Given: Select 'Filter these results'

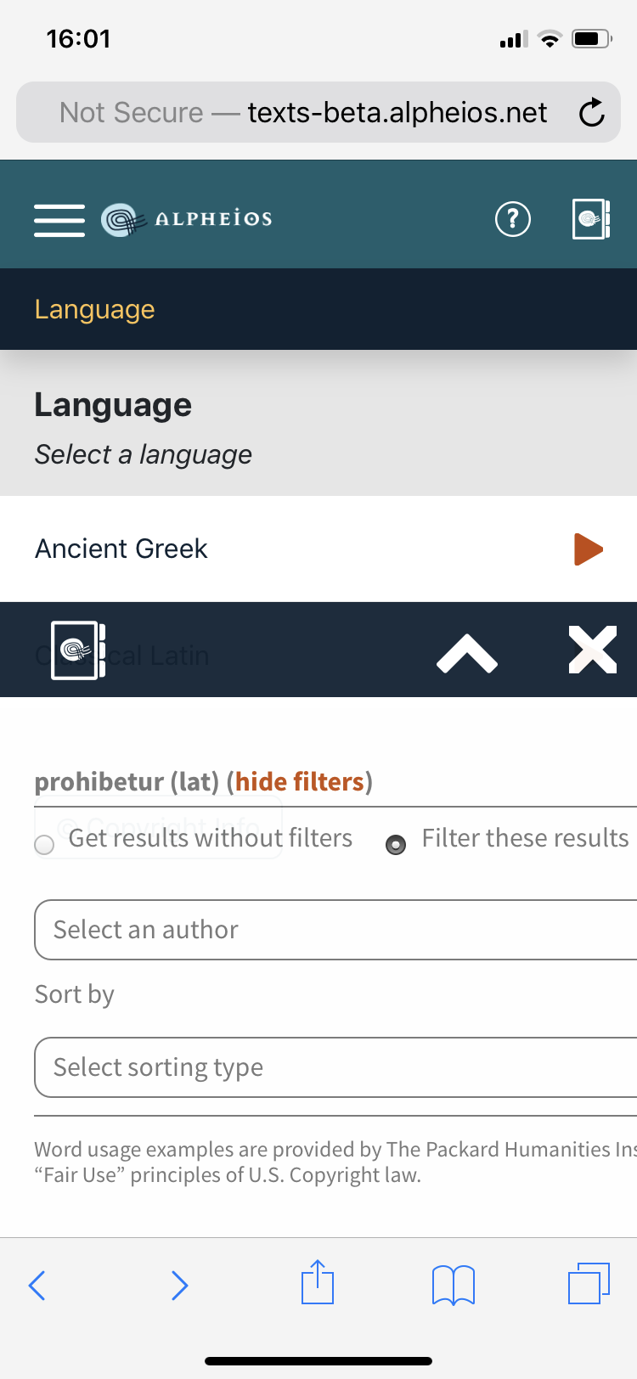Looking at the screenshot, I should pyautogui.click(x=396, y=846).
